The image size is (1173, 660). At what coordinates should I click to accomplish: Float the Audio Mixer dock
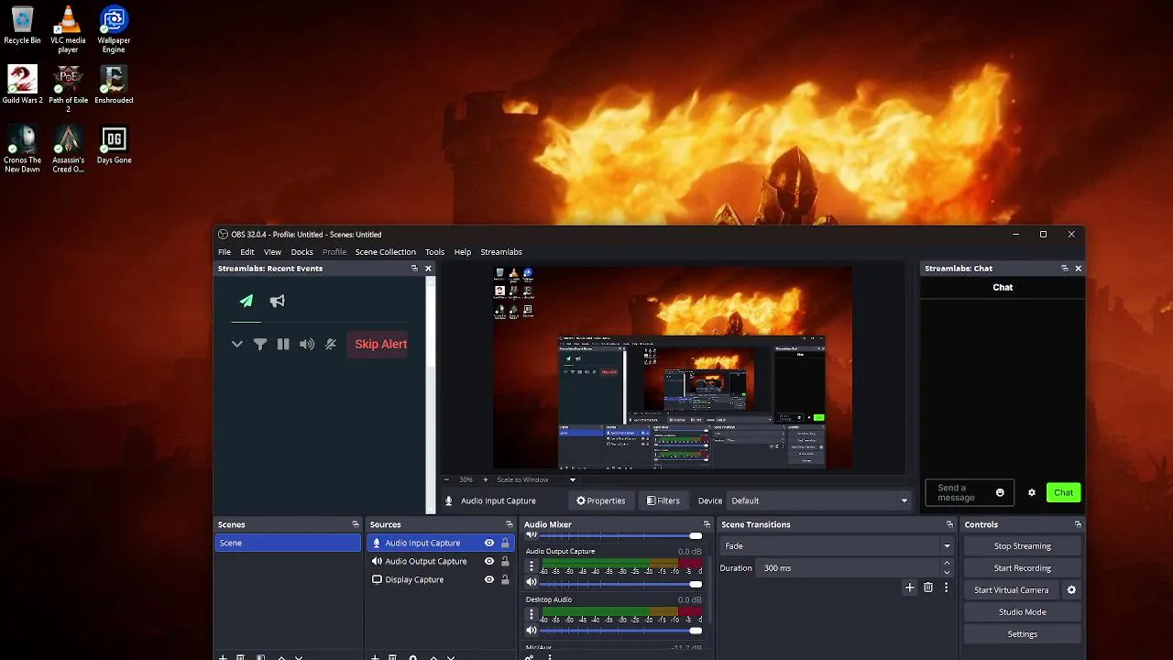point(707,524)
